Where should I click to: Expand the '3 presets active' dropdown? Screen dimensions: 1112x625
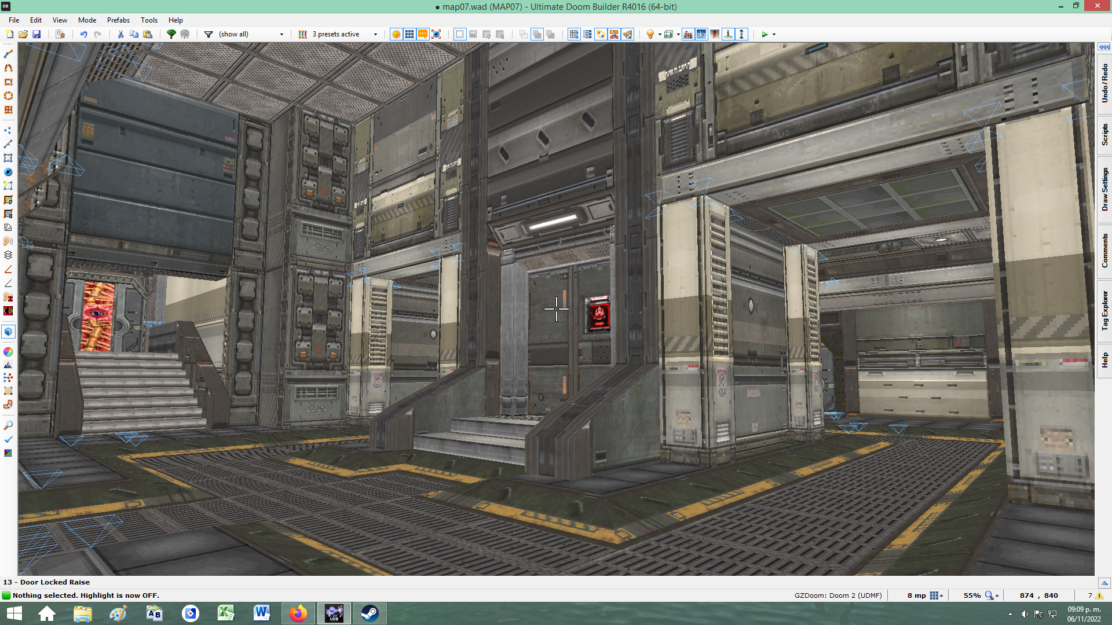click(x=375, y=34)
